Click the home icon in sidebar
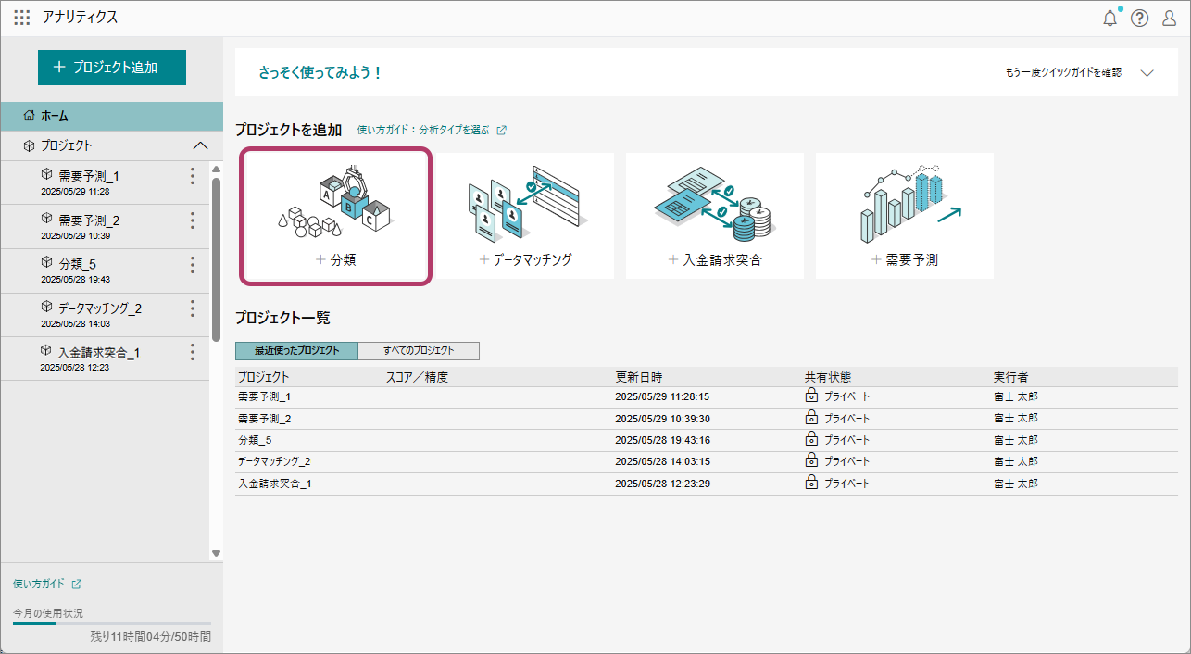Screen dimensions: 1191x654 (x=30, y=116)
